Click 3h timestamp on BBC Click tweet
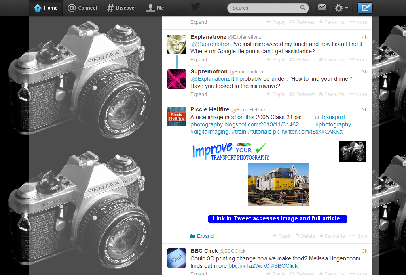This screenshot has height=275, width=406. [365, 251]
